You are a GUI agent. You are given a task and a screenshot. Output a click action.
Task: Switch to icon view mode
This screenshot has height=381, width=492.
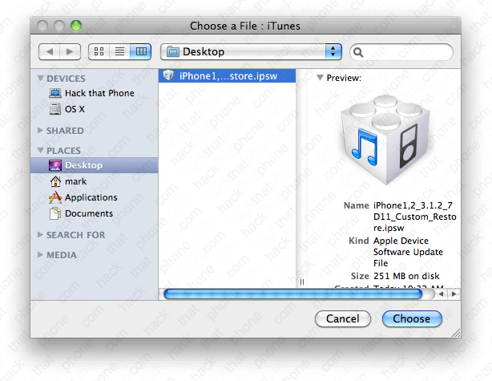[99, 51]
